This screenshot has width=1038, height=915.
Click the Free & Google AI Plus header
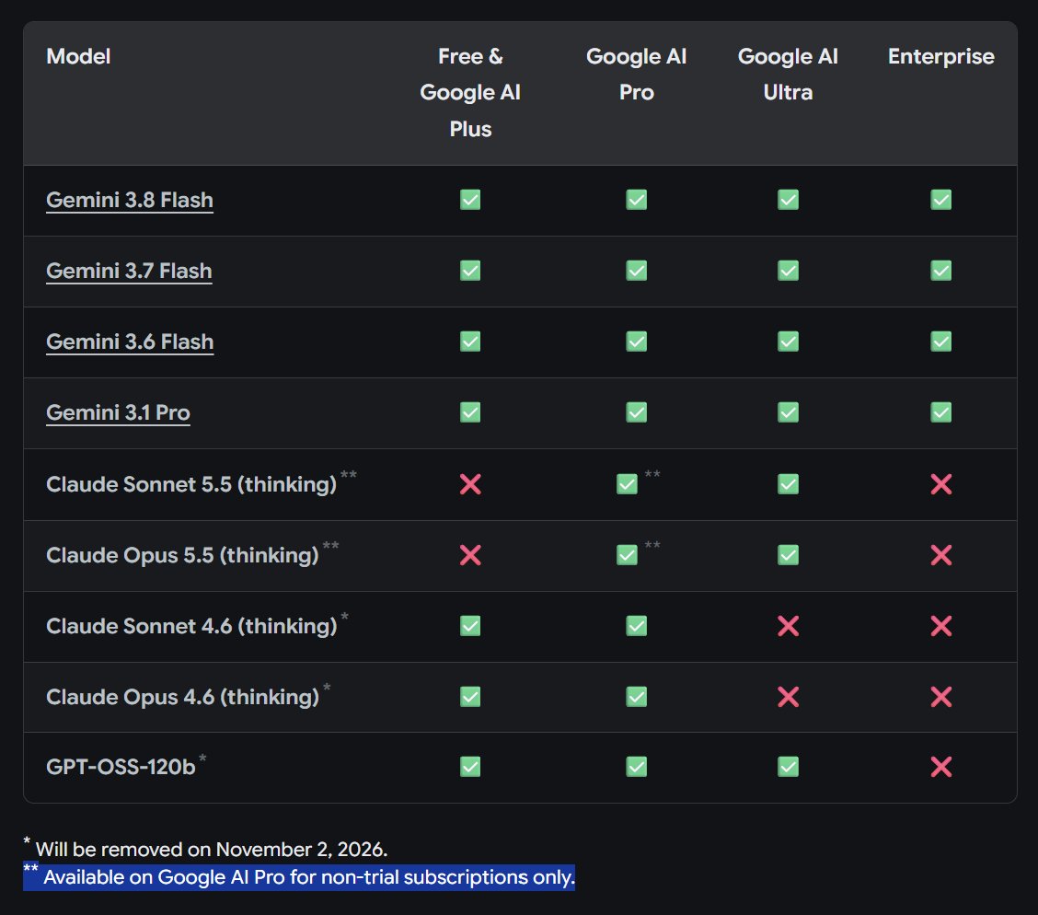[470, 92]
